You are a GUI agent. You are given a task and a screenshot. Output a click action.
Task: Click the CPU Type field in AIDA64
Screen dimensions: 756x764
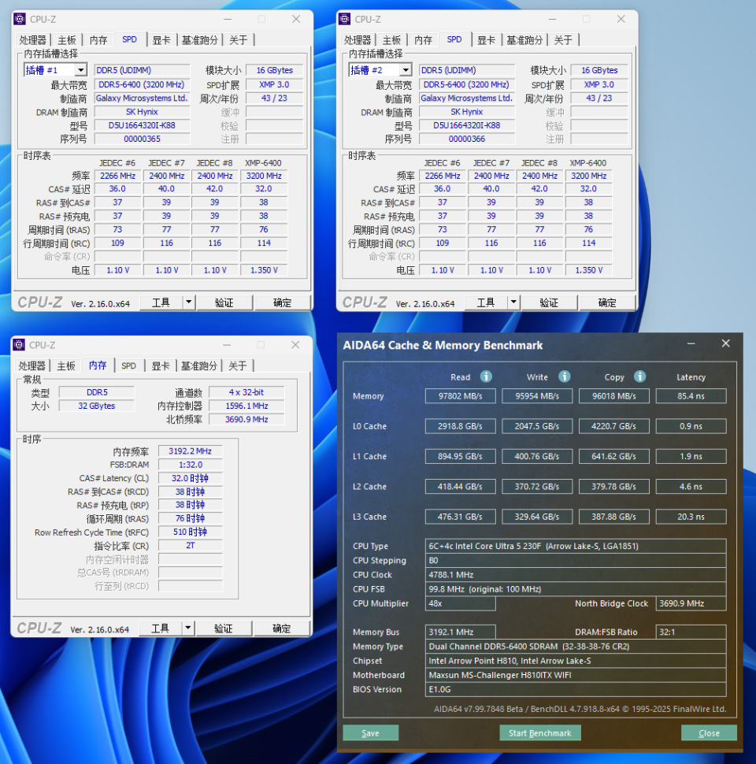coord(576,546)
